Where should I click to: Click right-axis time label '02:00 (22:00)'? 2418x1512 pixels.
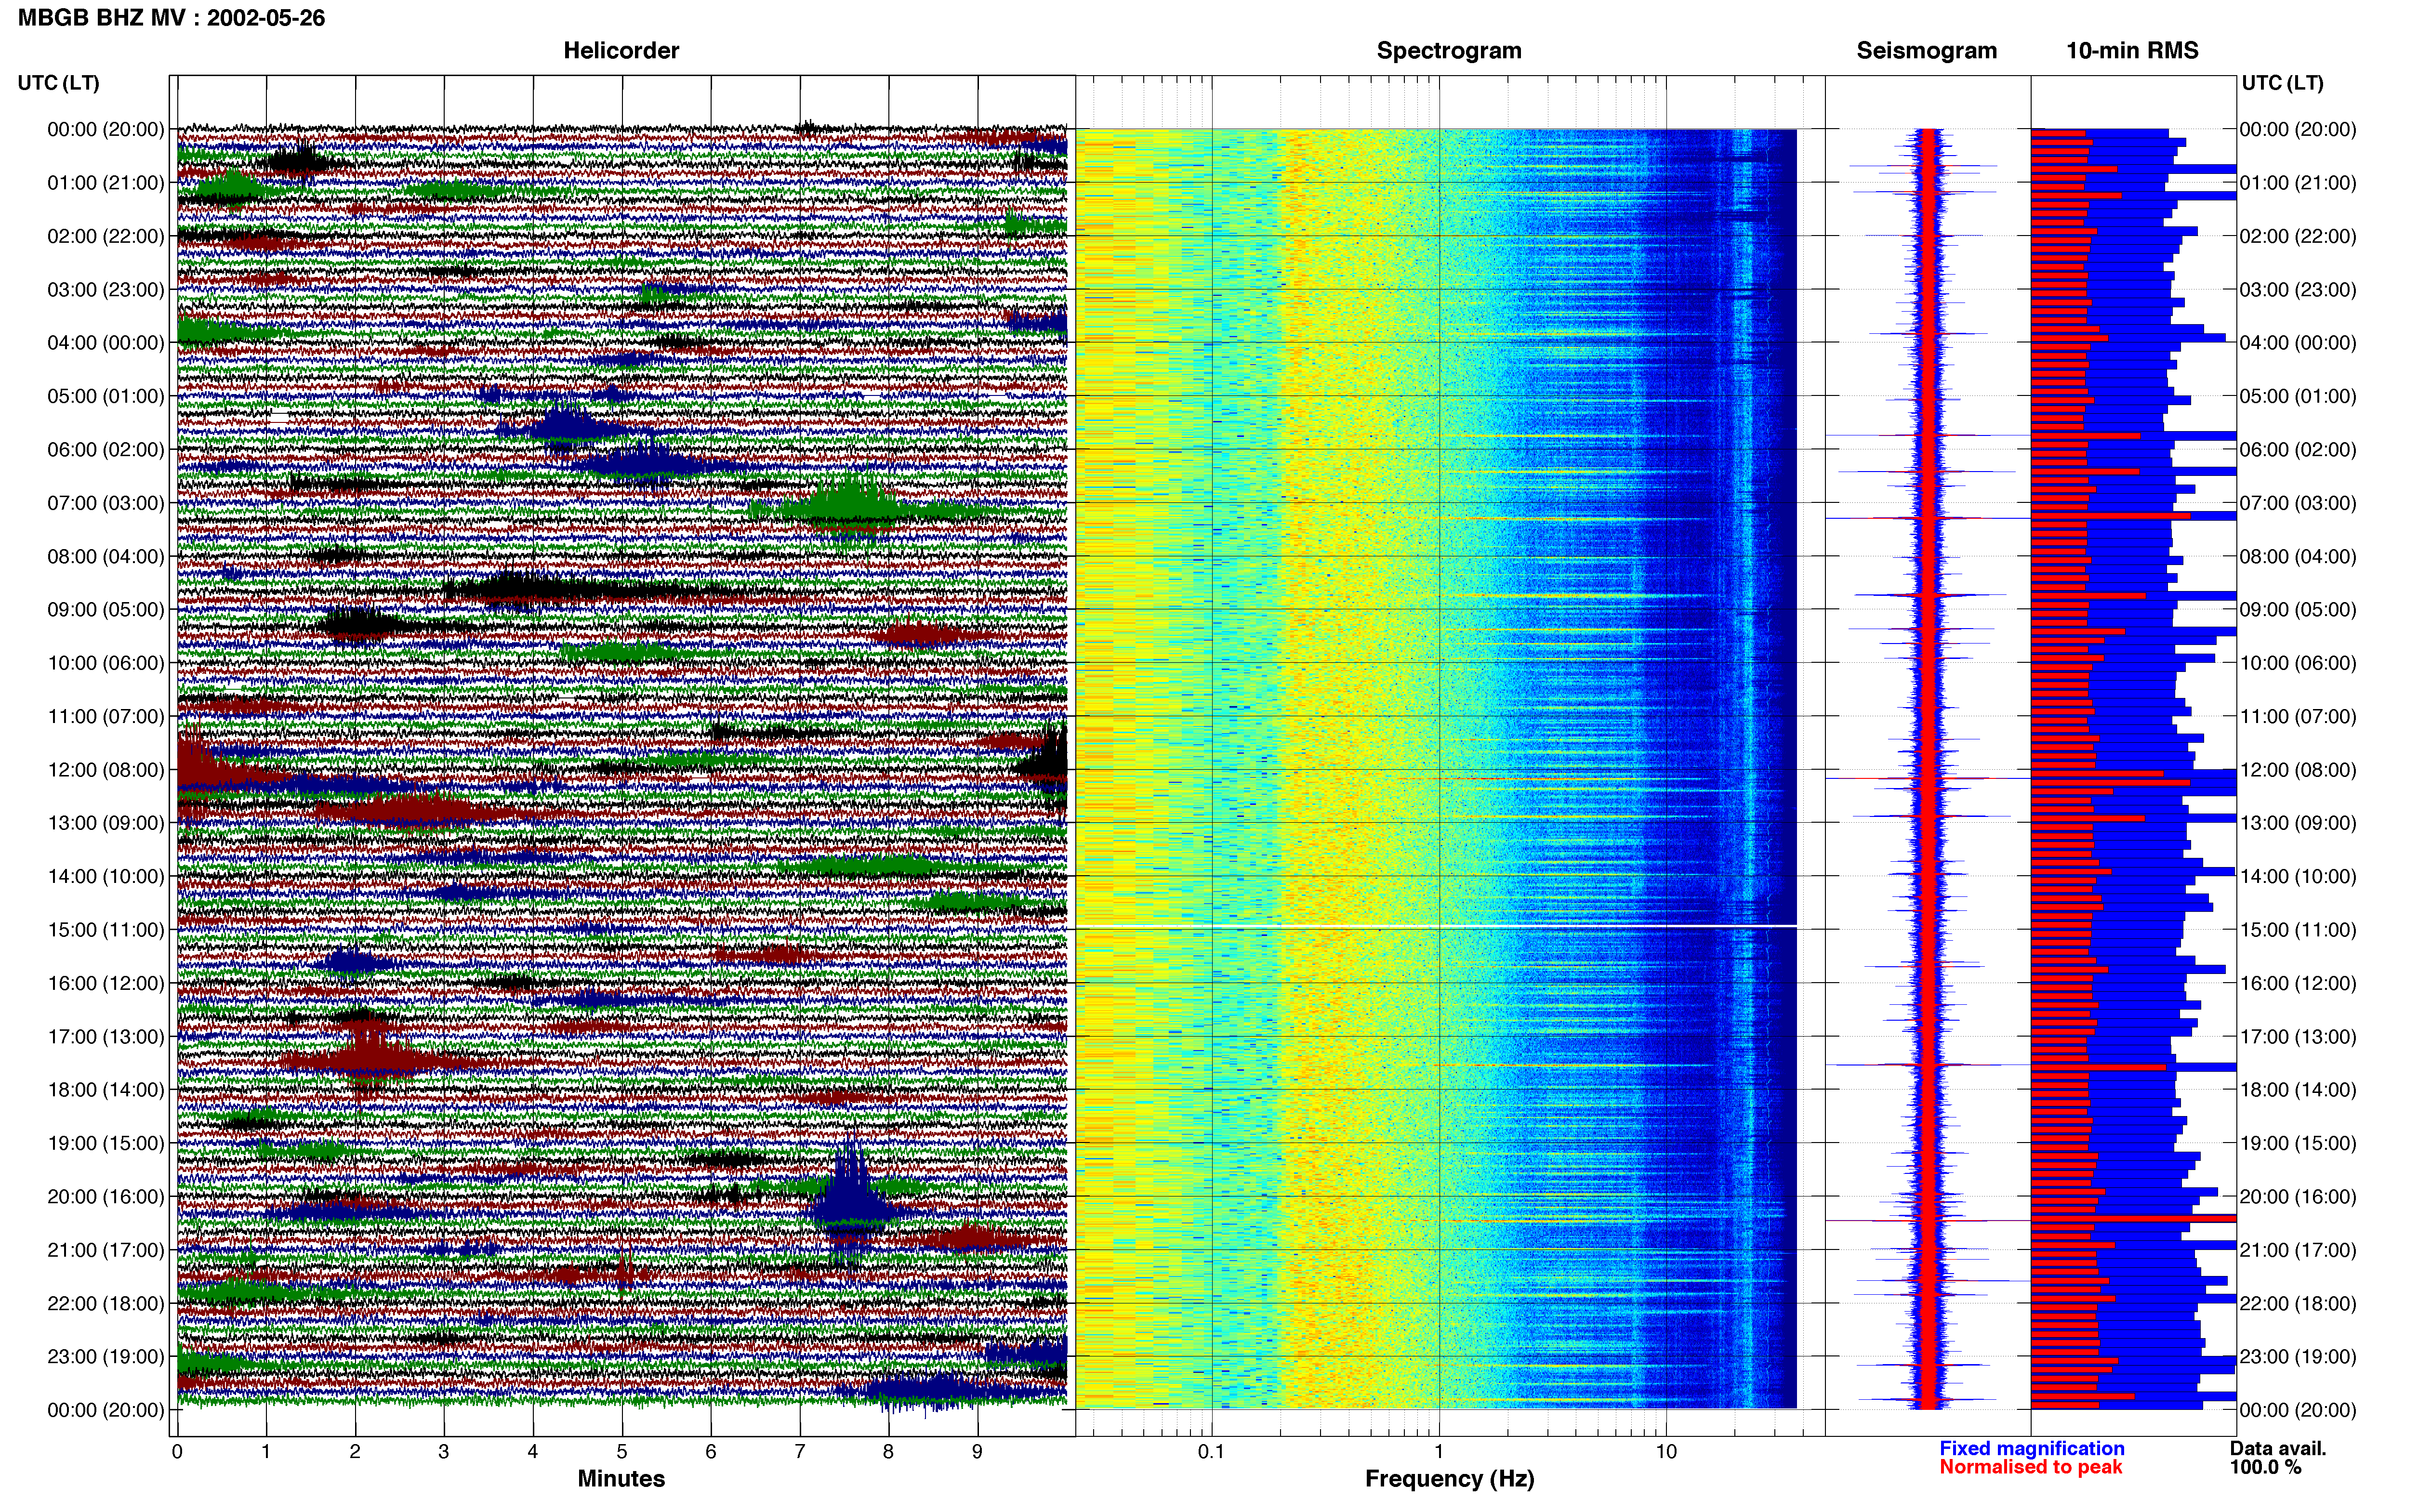pyautogui.click(x=2298, y=237)
